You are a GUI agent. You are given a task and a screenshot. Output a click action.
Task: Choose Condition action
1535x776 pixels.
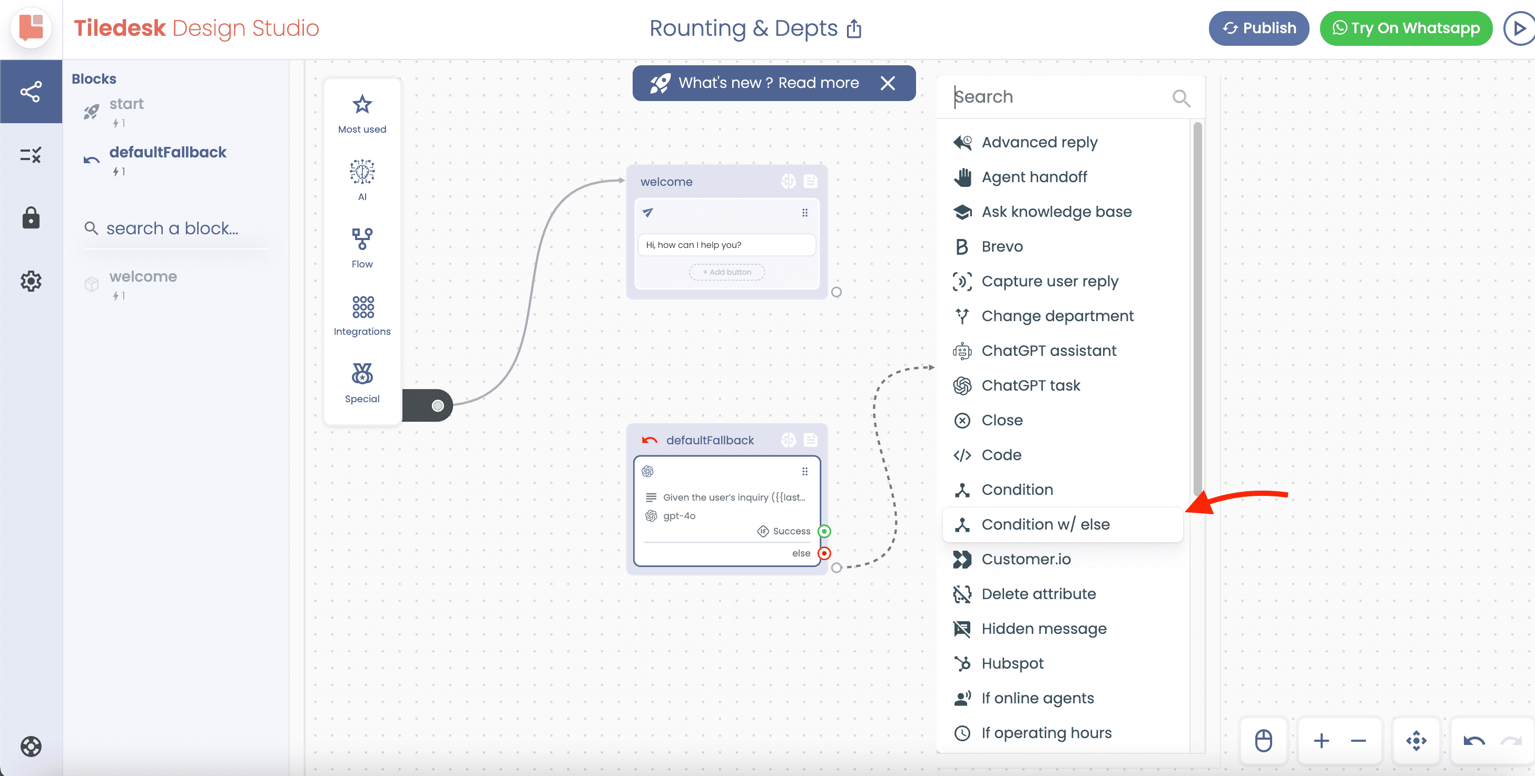(1062, 490)
